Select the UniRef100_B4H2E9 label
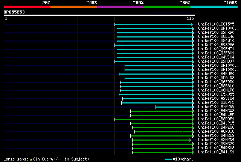The height and width of the screenshot is (162, 241). [216, 135]
